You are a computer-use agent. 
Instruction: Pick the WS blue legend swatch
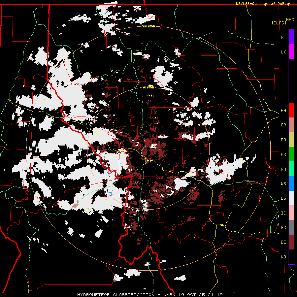[x=291, y=183]
